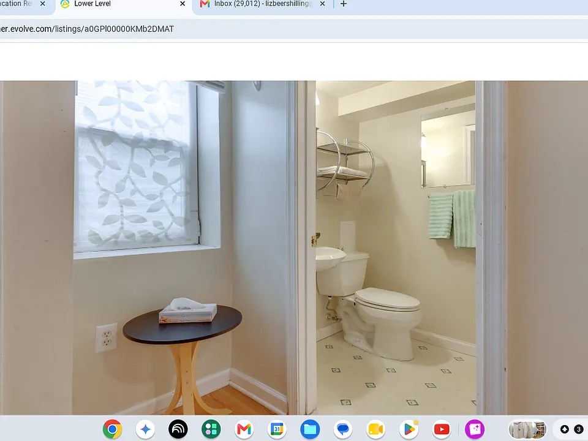Screen dimensions: 588x441
Task: Open the purple sparkle app in the shelf
Action: click(x=475, y=429)
